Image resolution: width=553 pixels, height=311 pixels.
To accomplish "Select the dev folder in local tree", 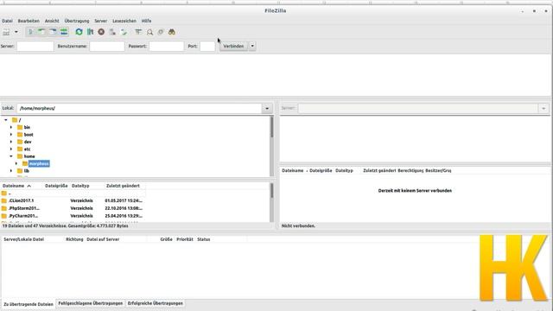I will (28, 142).
